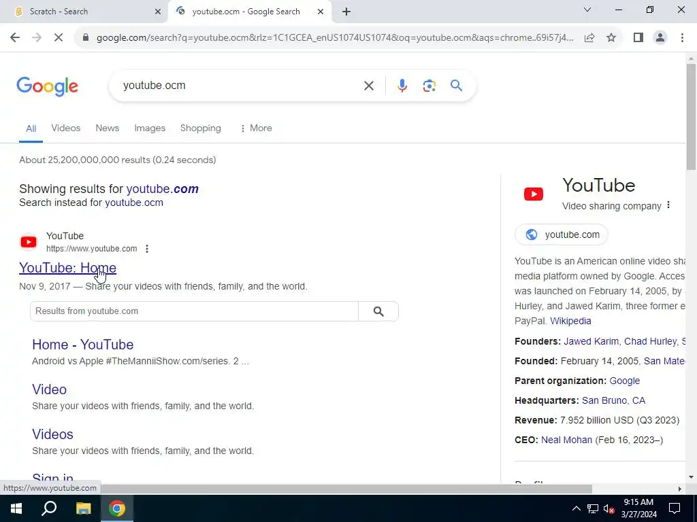Screen dimensions: 697x522
Task: Switch to News results tab
Action: coord(107,128)
